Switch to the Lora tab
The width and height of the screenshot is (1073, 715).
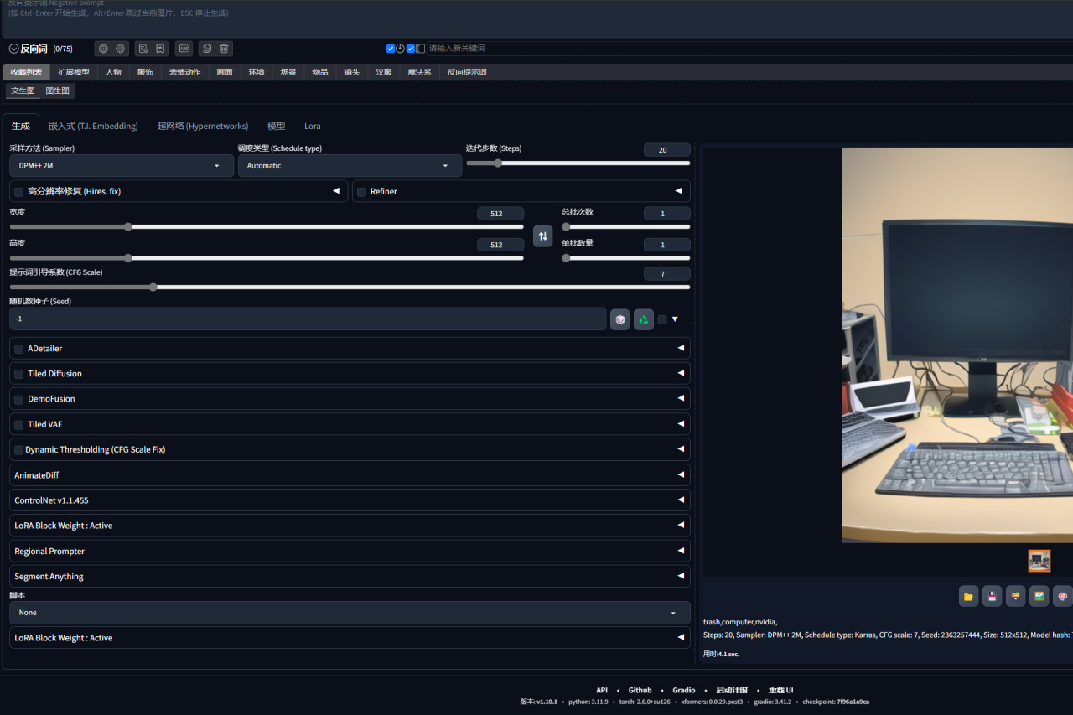[x=312, y=126]
